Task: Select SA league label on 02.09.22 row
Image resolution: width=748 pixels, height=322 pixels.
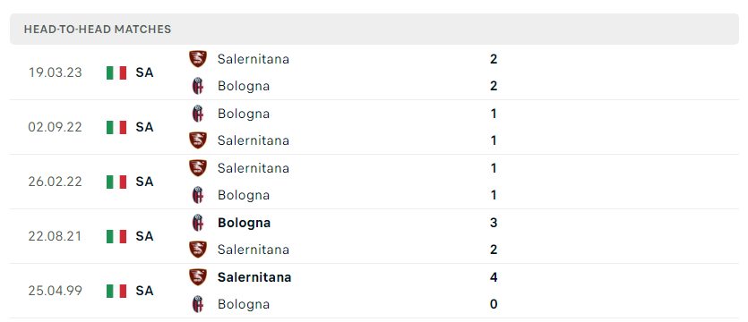Action: 144,127
